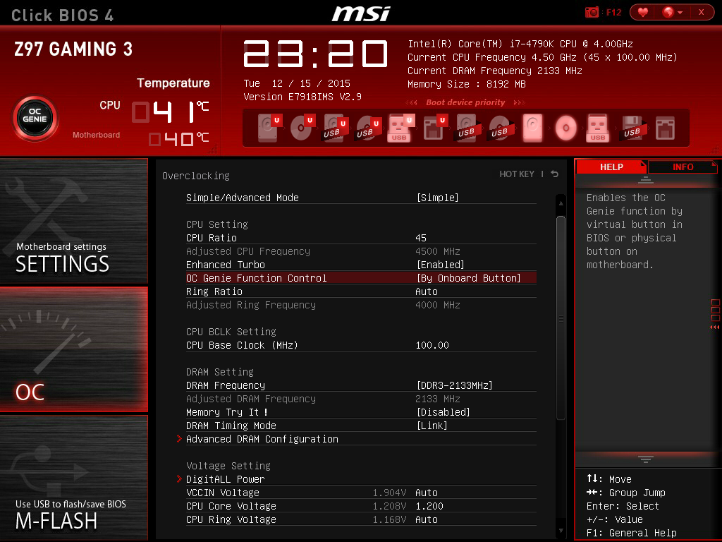Screen dimensions: 722x542
Task: Select the UEFI USB CD/DVD boot icon
Action: pyautogui.click(x=368, y=128)
